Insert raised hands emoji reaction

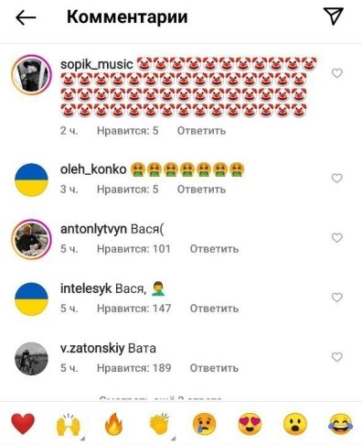pos(69,424)
